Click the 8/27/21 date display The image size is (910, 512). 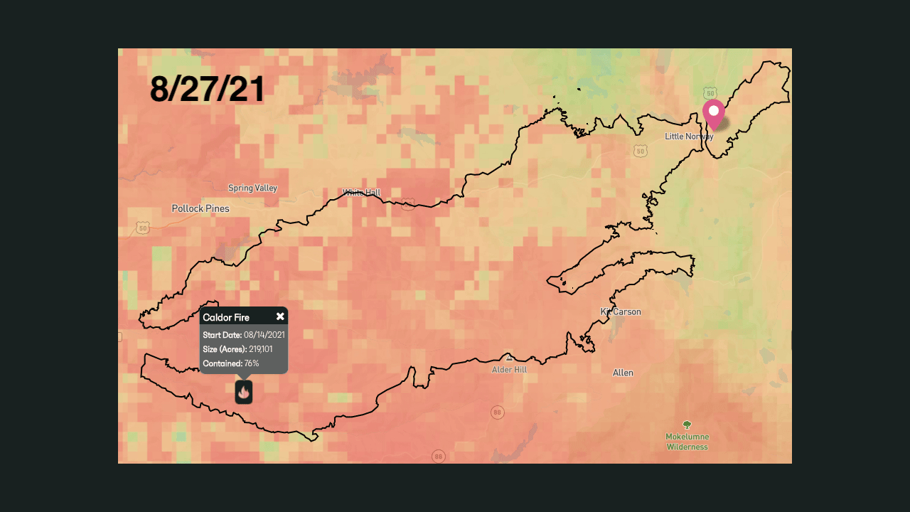click(x=207, y=88)
